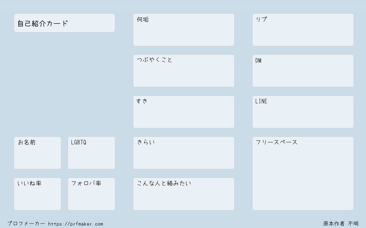Select the こんな人と絡みたい field

point(184,194)
